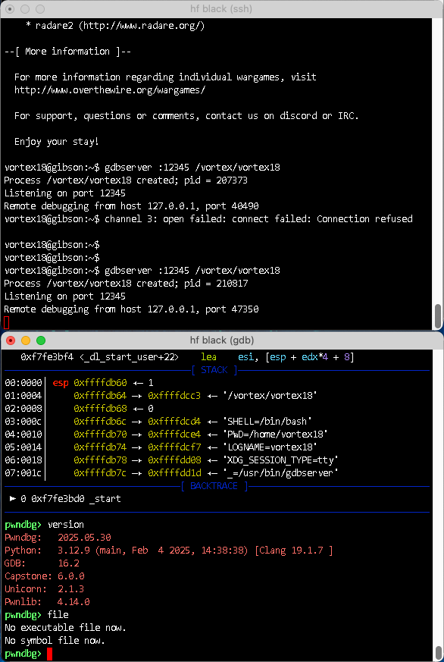Click the '[ STACK ]' section header
Viewport: 444px width, 662px height.
pyautogui.click(x=214, y=370)
